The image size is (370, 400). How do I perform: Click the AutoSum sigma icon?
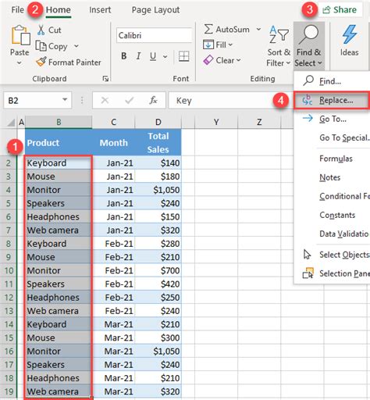tap(208, 29)
